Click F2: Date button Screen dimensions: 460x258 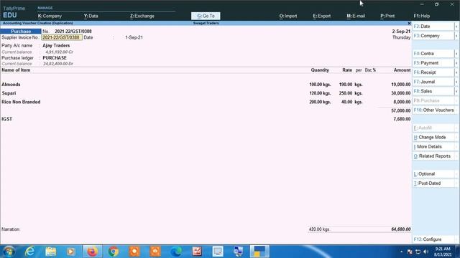433,27
